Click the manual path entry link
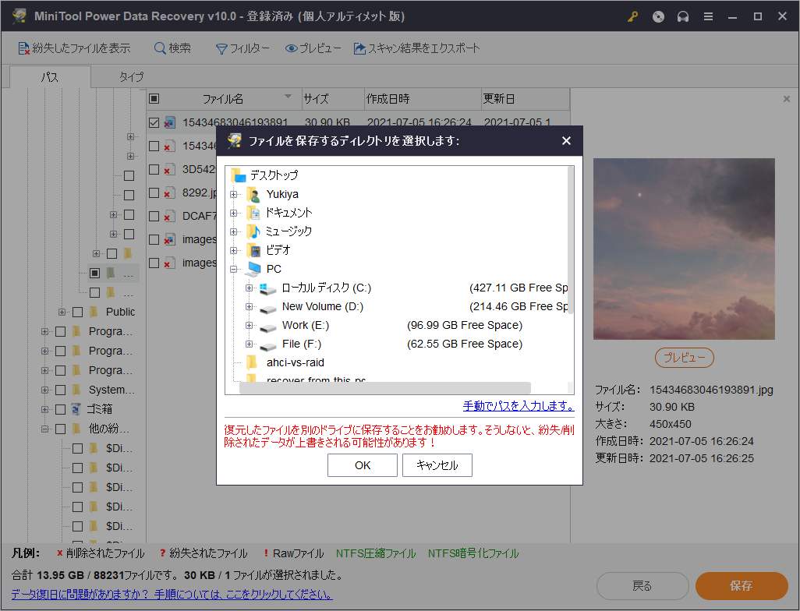The width and height of the screenshot is (800, 611). tap(518, 406)
